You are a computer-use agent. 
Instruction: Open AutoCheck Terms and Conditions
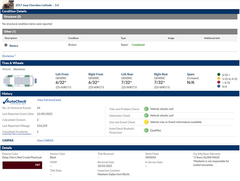(x=17, y=134)
